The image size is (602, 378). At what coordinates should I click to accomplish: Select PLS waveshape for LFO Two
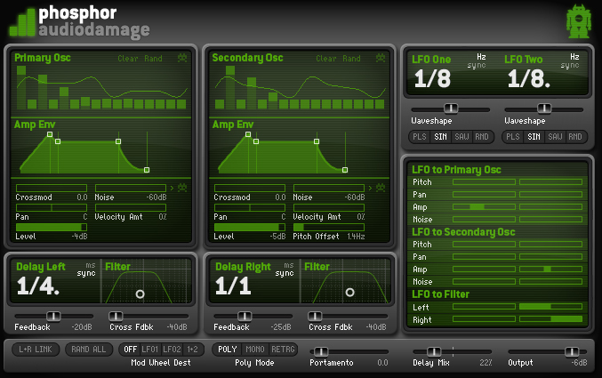pos(512,136)
